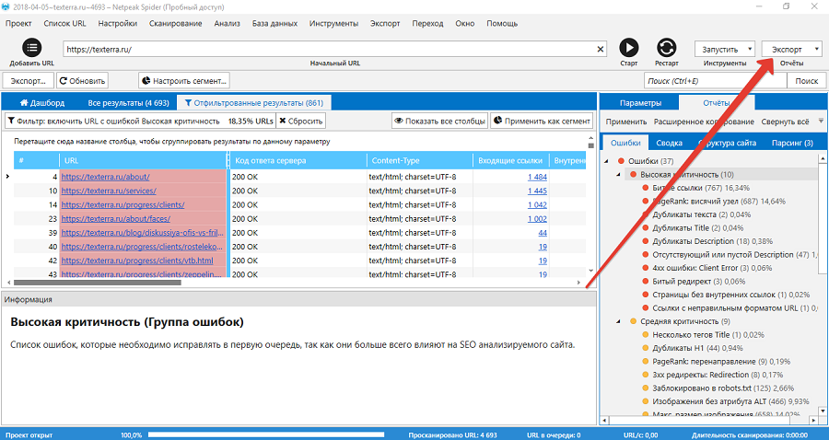Click the Экспорт... button below toolbar

tap(28, 81)
